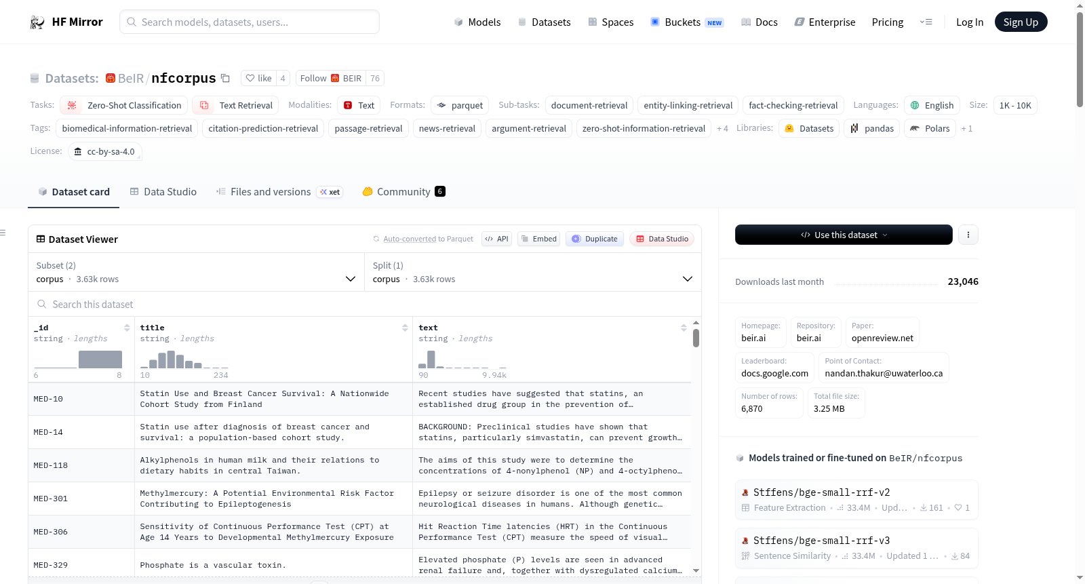
Task: Open the Community tab
Action: pyautogui.click(x=403, y=192)
